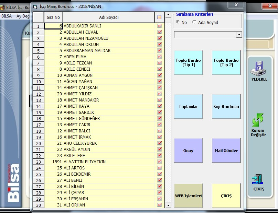Open Kişi Bordrosu
The image size is (278, 213).
[x=226, y=107]
